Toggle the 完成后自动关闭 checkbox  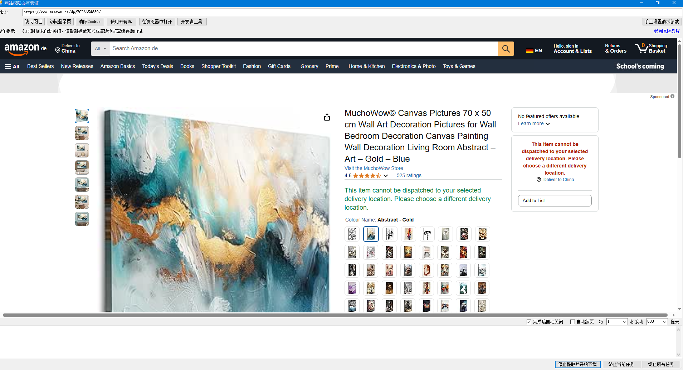(529, 322)
